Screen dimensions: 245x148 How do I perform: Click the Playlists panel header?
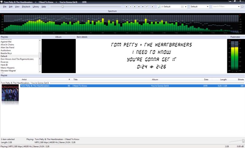(21, 37)
